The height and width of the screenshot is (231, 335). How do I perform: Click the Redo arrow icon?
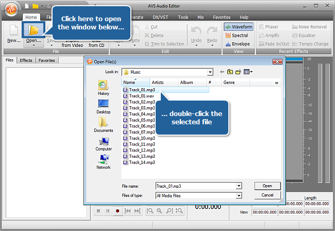point(212,31)
